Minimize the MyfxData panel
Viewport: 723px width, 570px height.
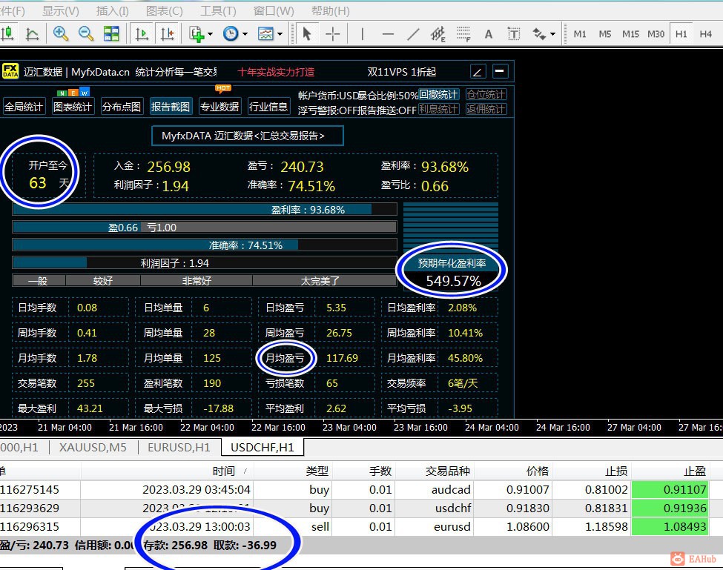pyautogui.click(x=500, y=71)
